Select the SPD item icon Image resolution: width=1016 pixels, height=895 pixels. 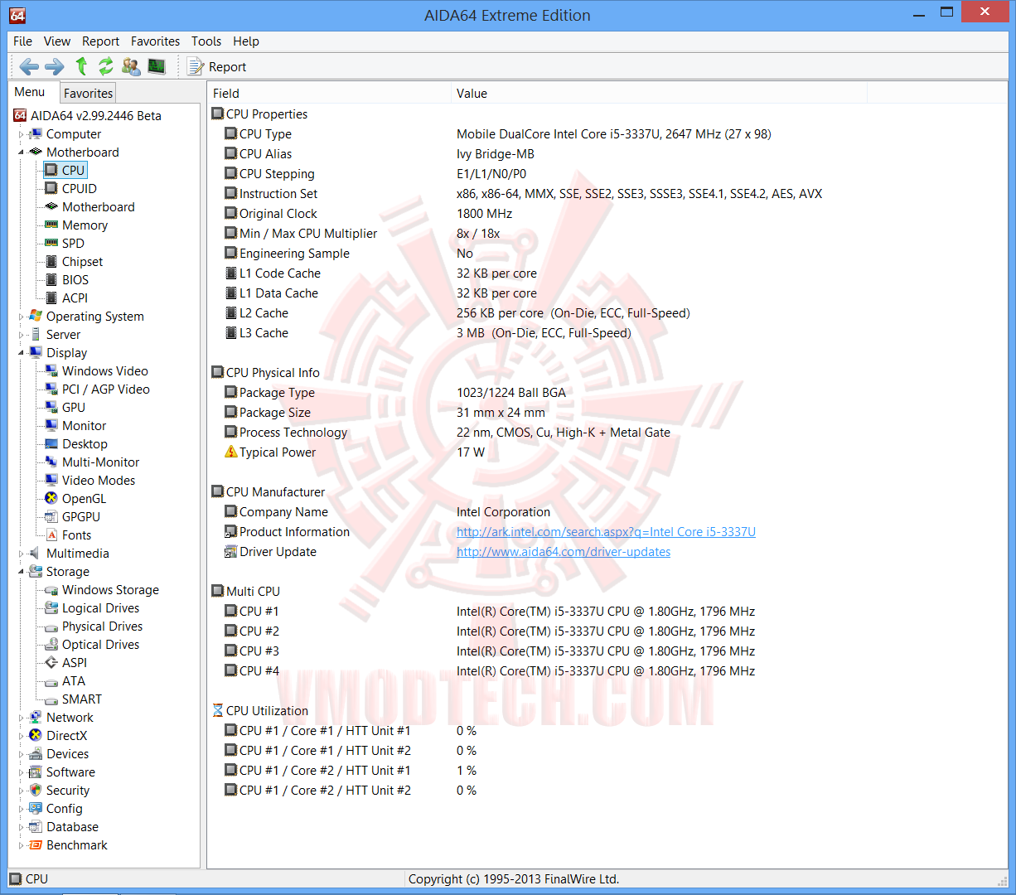point(51,244)
